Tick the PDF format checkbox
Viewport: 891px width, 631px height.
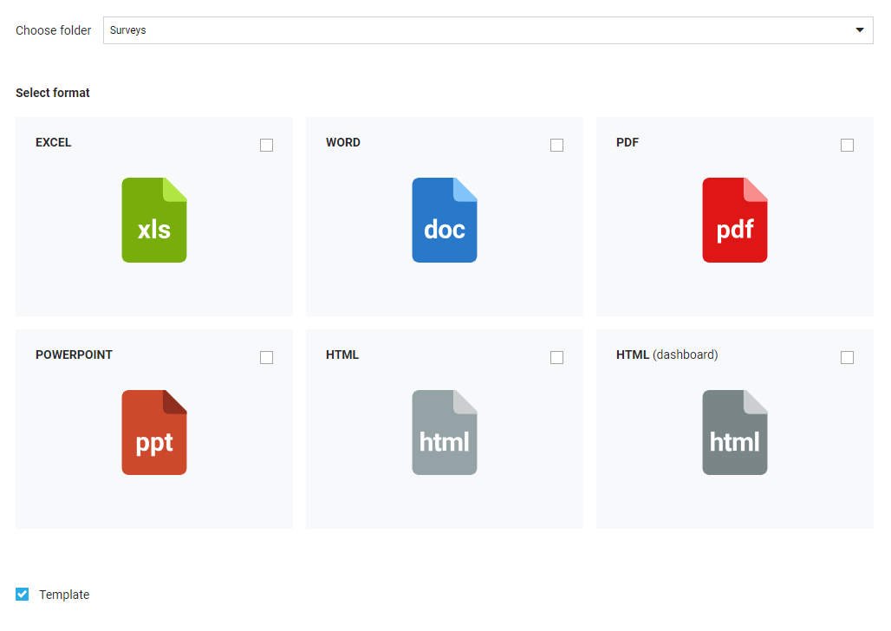(848, 145)
